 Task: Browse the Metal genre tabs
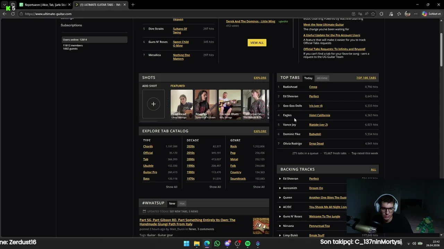[x=234, y=159]
